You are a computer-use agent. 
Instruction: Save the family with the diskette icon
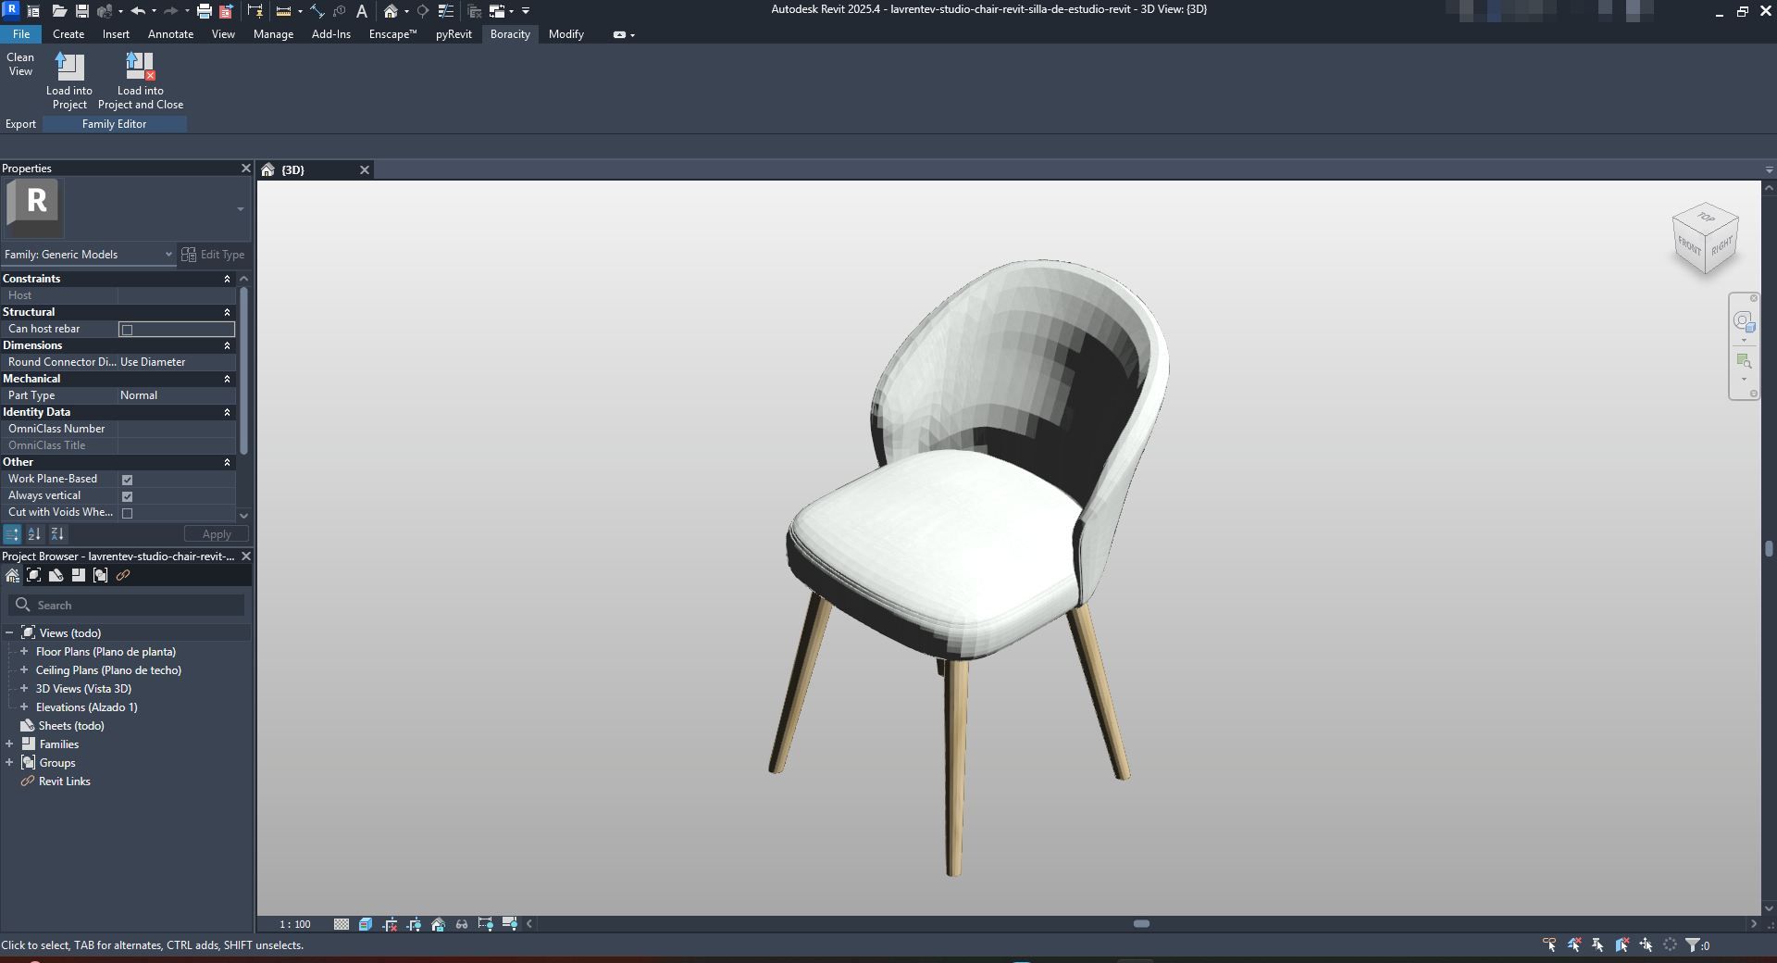point(82,11)
